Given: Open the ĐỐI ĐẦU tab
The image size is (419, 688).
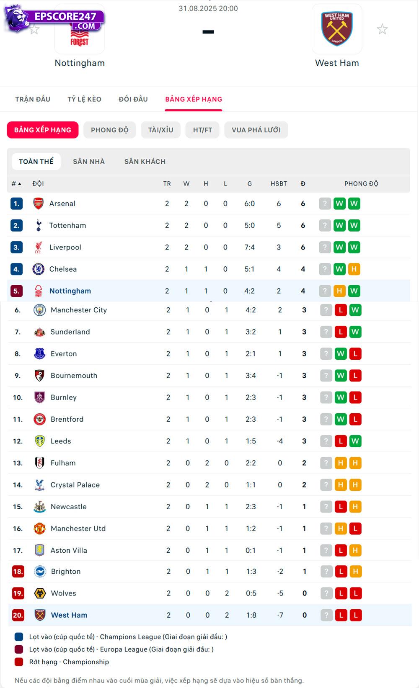Looking at the screenshot, I should point(133,99).
